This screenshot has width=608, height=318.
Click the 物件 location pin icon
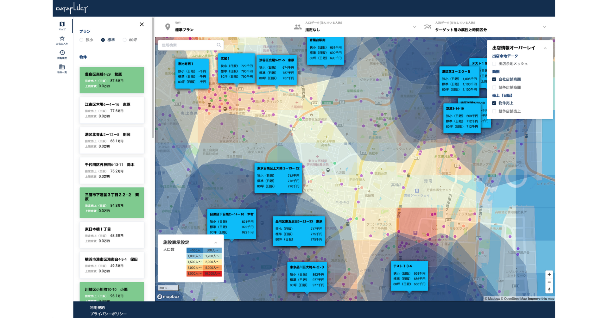[168, 27]
